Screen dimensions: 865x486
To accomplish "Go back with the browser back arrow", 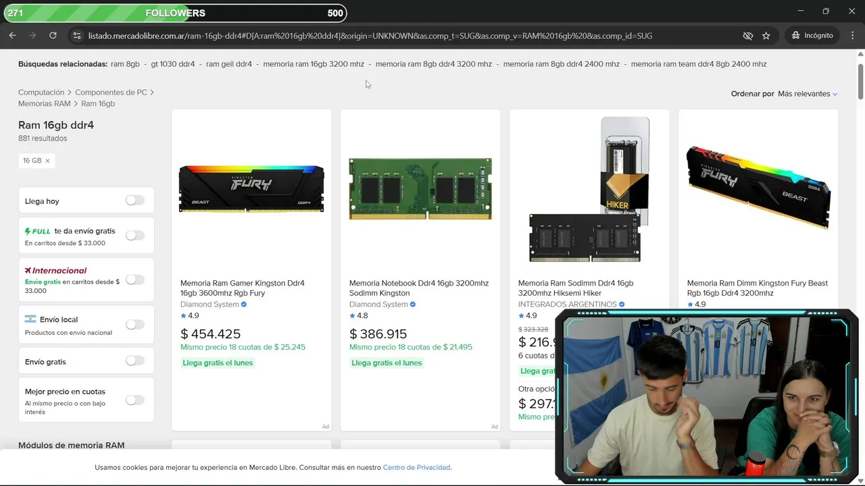I will click(12, 35).
